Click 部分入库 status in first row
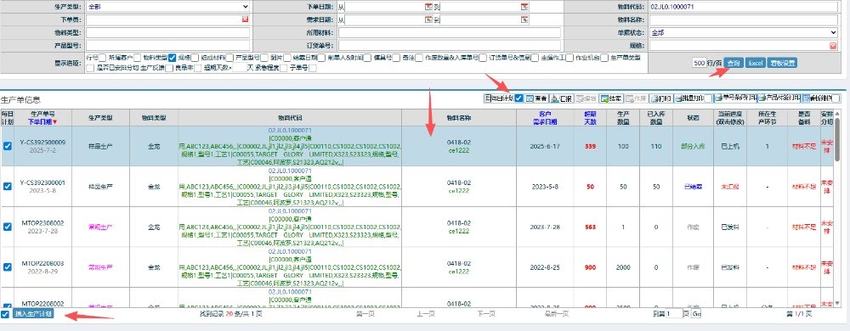 pyautogui.click(x=694, y=146)
